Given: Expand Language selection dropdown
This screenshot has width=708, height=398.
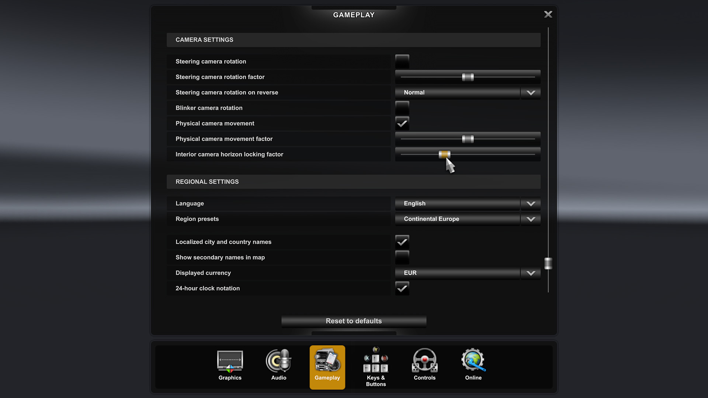Looking at the screenshot, I should (x=531, y=203).
